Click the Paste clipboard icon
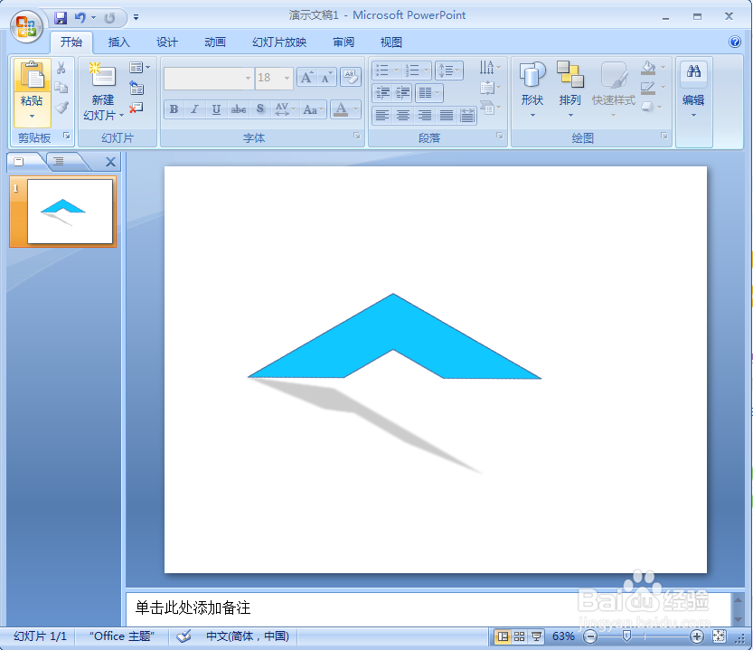Image resolution: width=753 pixels, height=650 pixels. pyautogui.click(x=33, y=75)
